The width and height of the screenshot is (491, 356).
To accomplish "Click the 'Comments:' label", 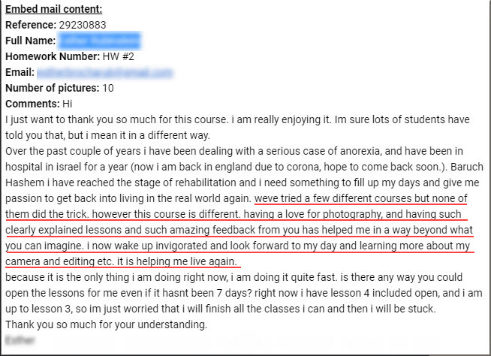I will pyautogui.click(x=32, y=104).
